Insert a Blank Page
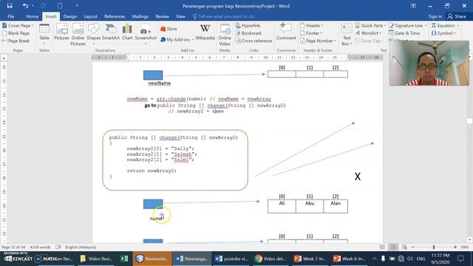The image size is (473, 266). pyautogui.click(x=16, y=33)
